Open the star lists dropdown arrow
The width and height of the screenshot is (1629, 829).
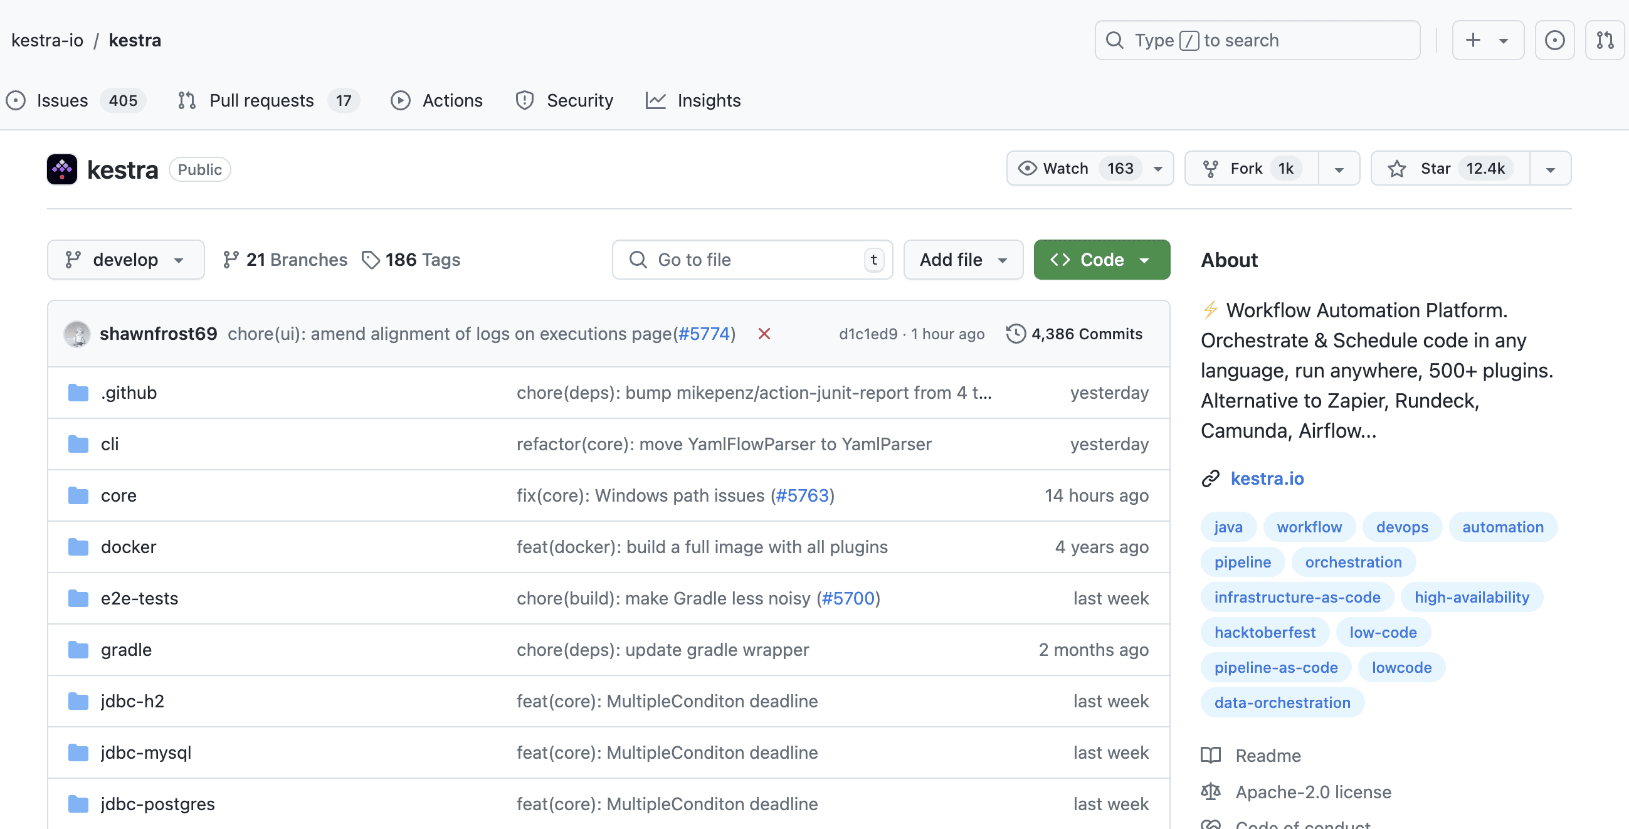point(1550,169)
